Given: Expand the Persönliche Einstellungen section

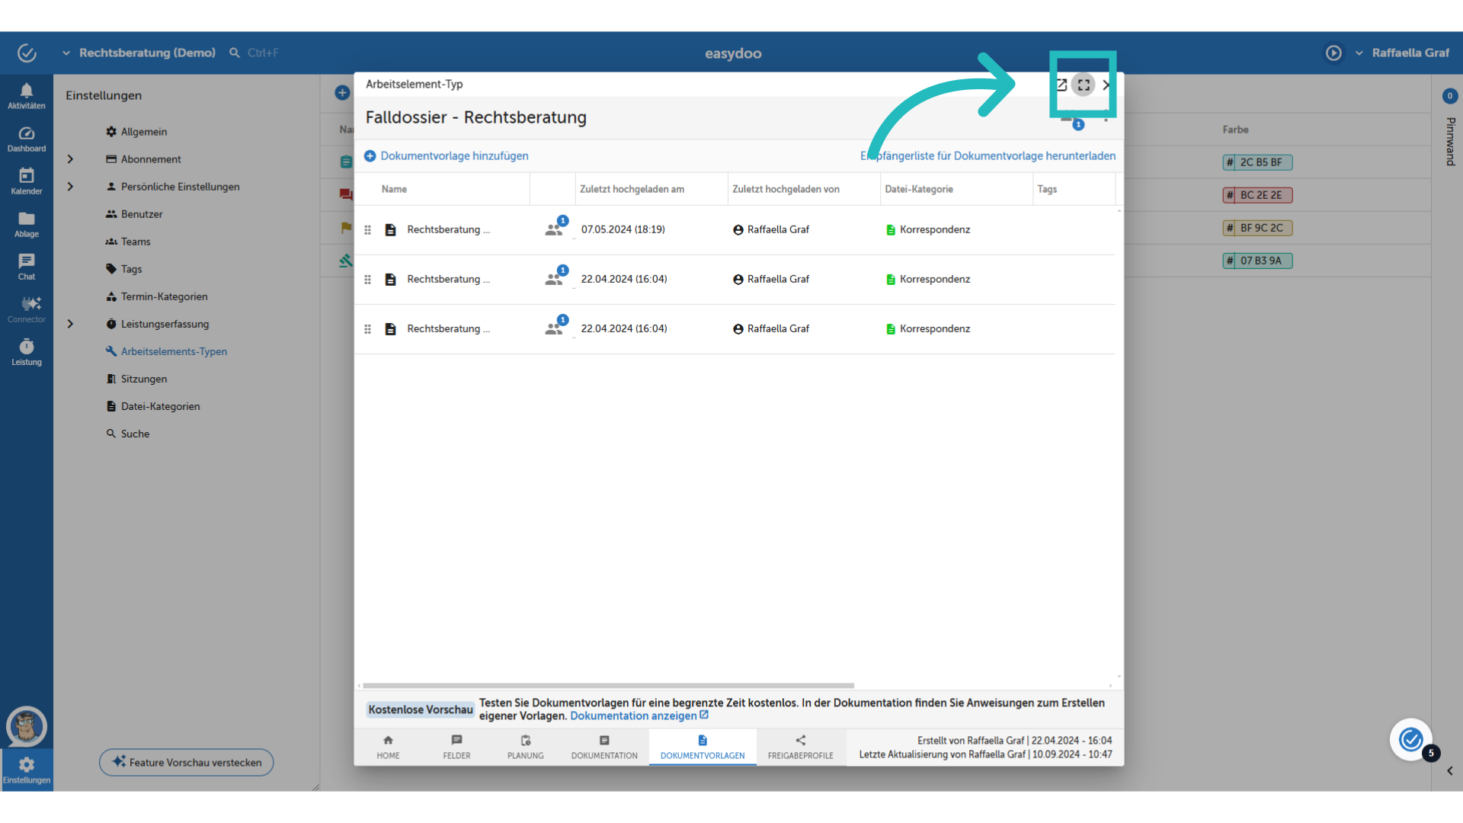Looking at the screenshot, I should (x=70, y=187).
